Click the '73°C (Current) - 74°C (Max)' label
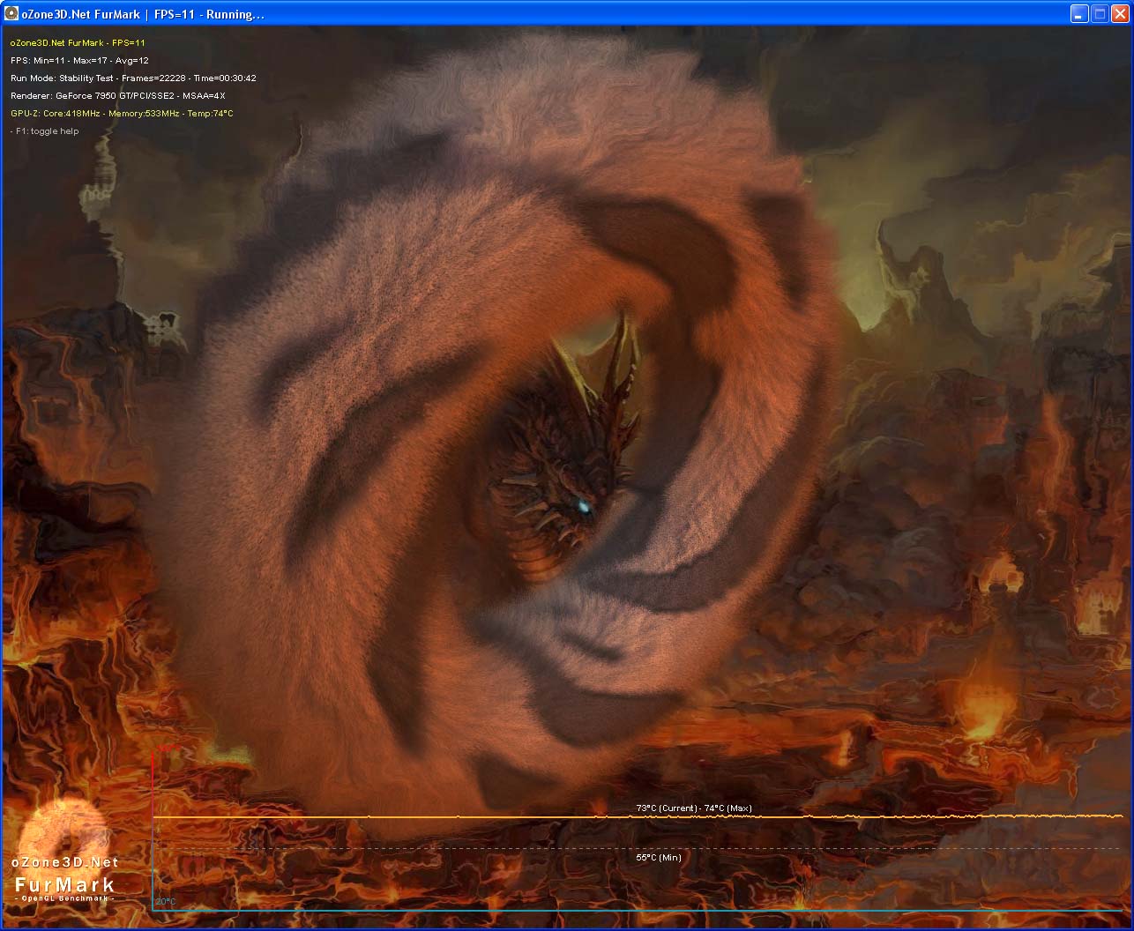Screen dimensions: 1134x931 click(x=694, y=808)
